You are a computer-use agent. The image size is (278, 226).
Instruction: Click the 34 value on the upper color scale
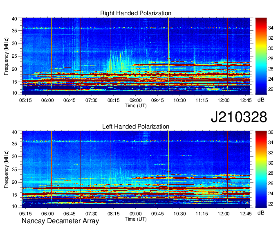pyautogui.click(x=271, y=28)
